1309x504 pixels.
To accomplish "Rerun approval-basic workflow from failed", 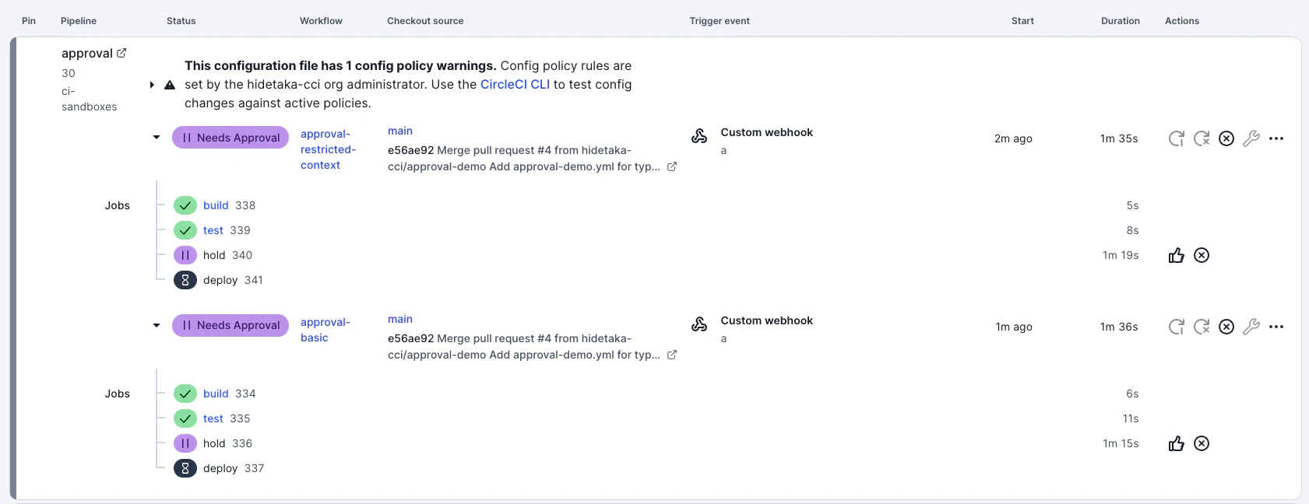I will point(1202,327).
